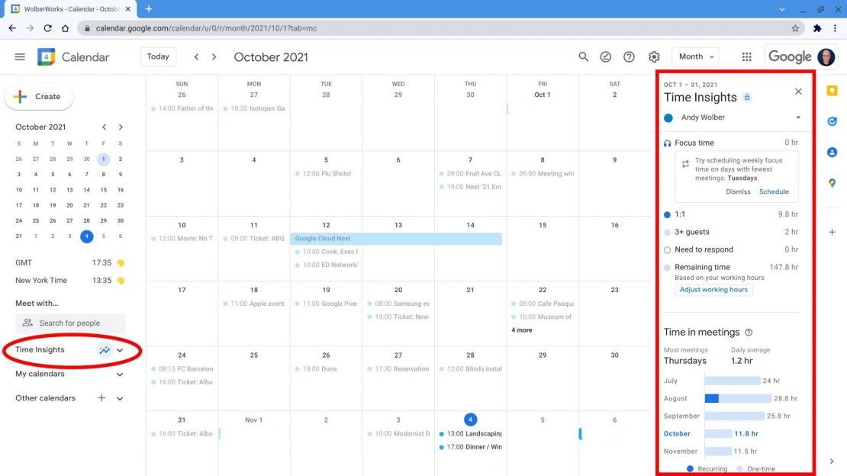This screenshot has width=847, height=476.
Task: Schedule weekly focus time
Action: click(x=774, y=191)
